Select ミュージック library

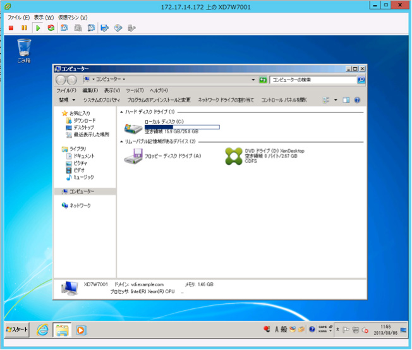pos(80,177)
